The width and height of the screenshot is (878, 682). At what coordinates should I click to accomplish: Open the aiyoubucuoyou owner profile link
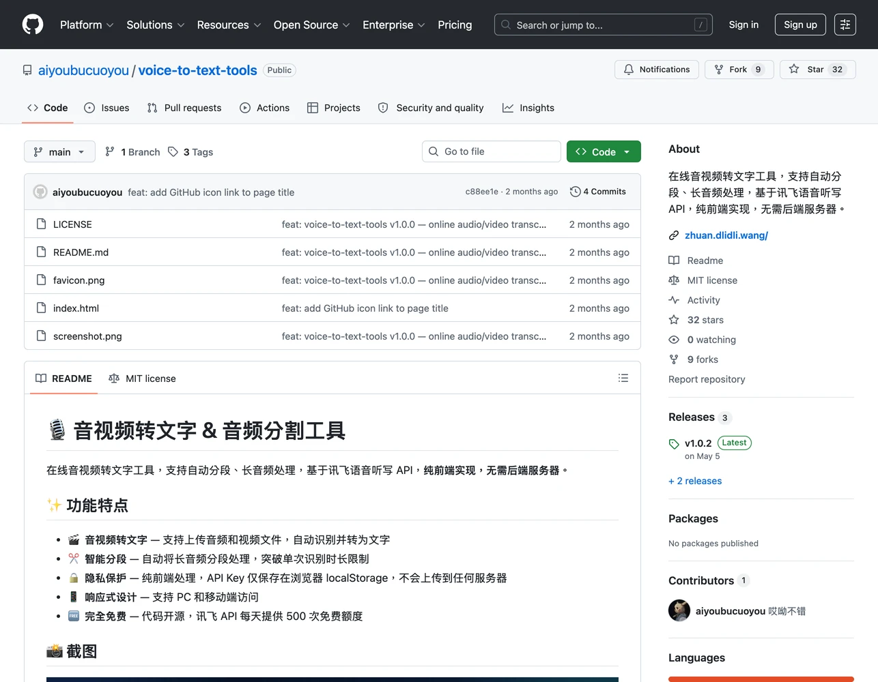coord(83,70)
